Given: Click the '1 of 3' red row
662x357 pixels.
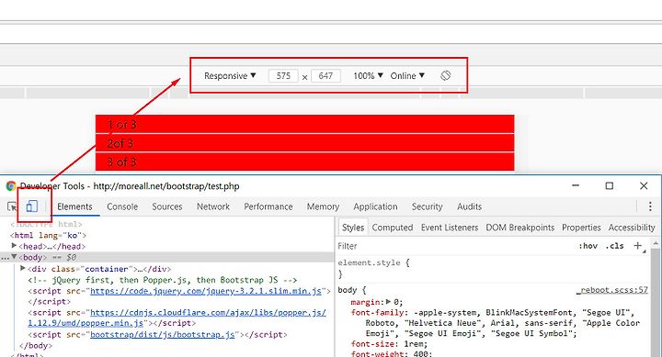Looking at the screenshot, I should pyautogui.click(x=305, y=124).
